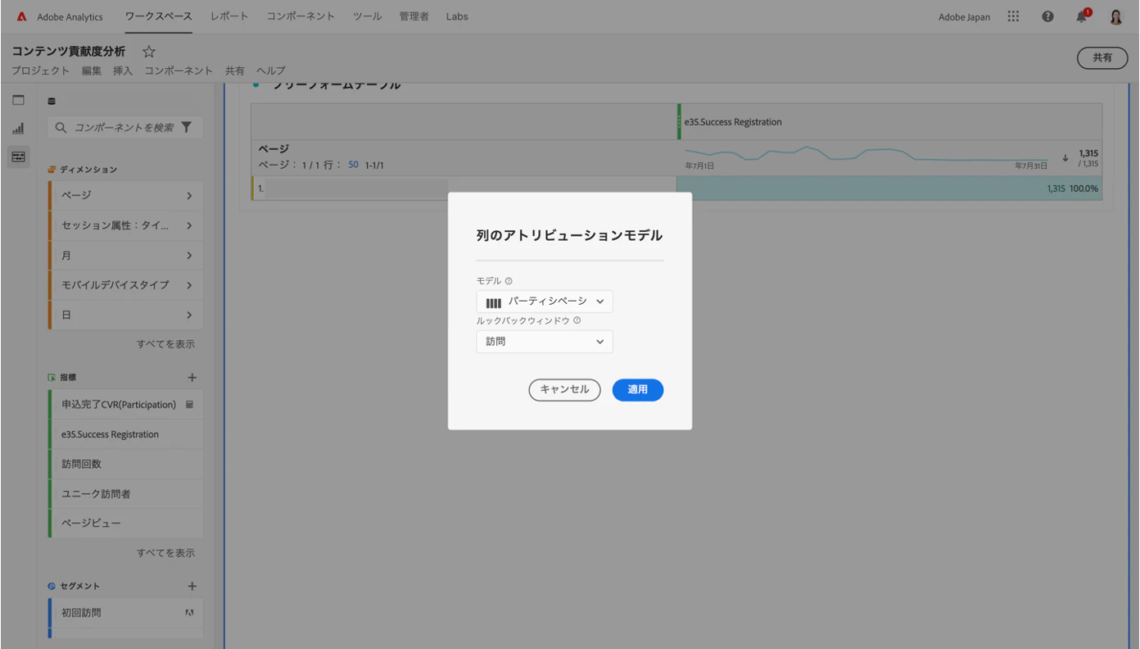The width and height of the screenshot is (1140, 649).
Task: Expand the 日 dimension chevron
Action: 189,315
